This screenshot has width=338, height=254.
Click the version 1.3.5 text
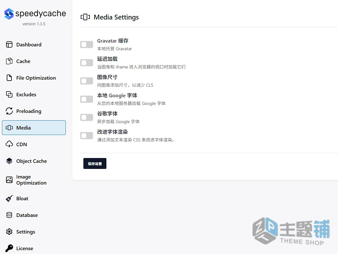[x=34, y=24]
